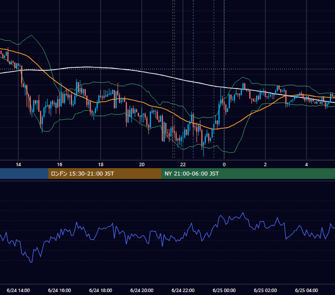Screen dimensions: 335x295
Task: Click the 6/25 04:00 date label
Action: (x=306, y=290)
